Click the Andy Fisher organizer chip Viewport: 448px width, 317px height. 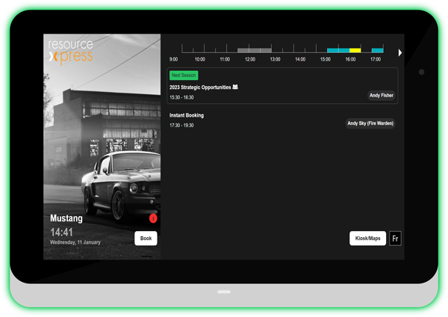382,95
